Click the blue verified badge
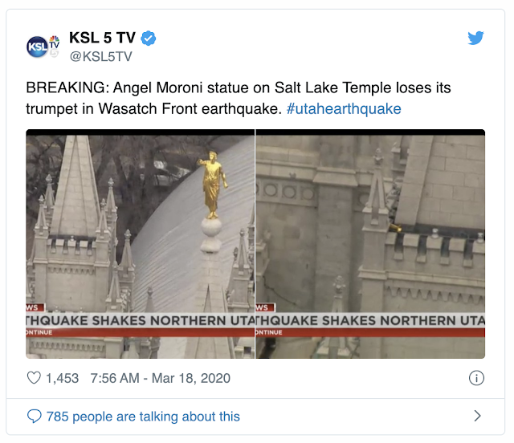The image size is (514, 443). point(149,38)
